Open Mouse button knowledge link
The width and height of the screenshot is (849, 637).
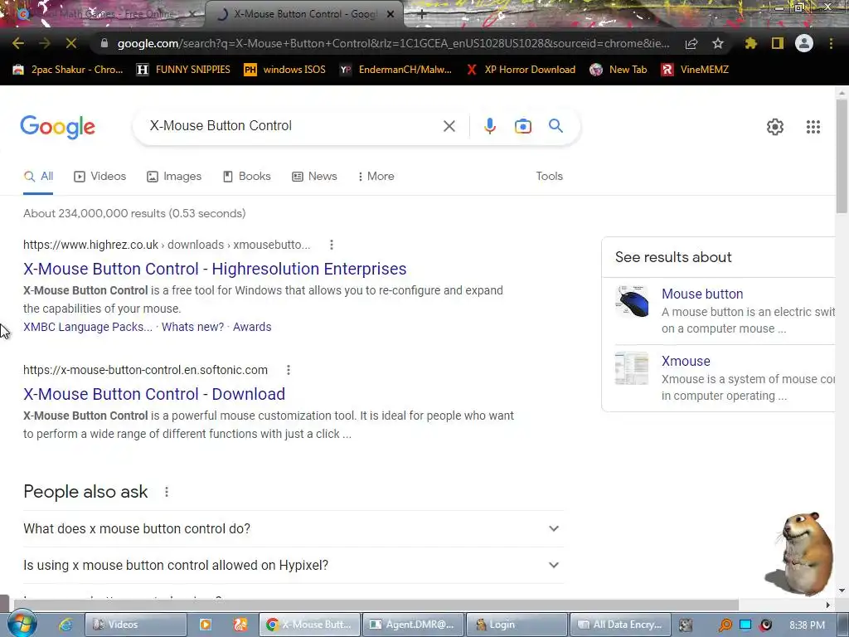pos(701,294)
